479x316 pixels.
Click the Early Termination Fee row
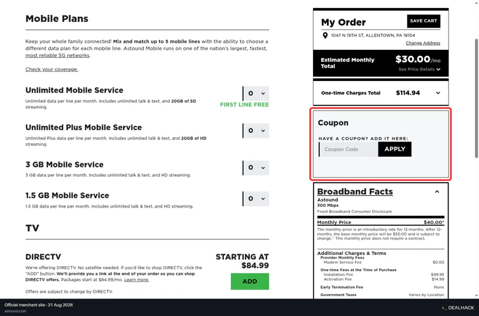coord(382,287)
